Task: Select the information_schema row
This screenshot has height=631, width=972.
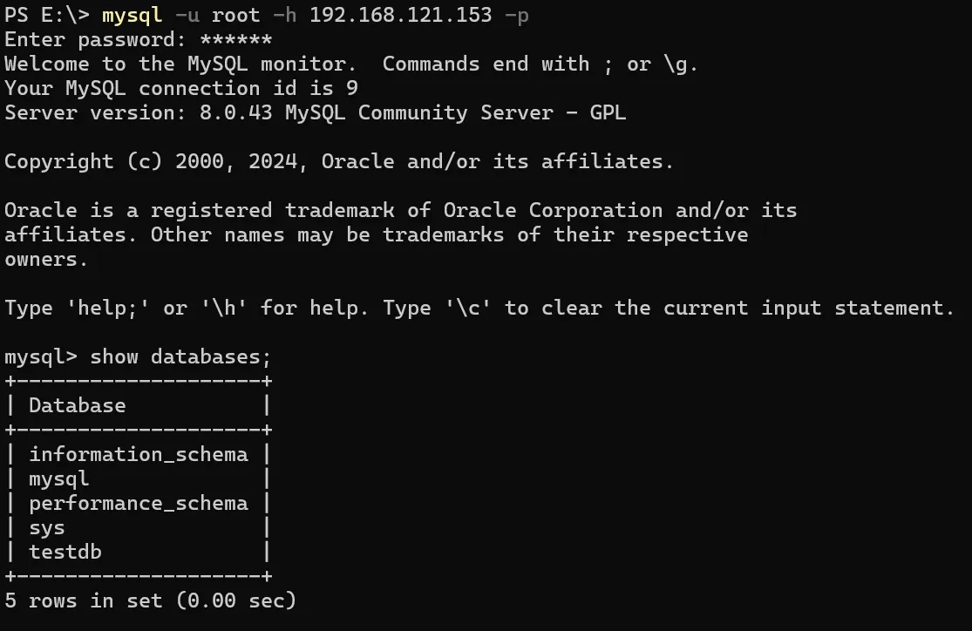Action: tap(138, 455)
